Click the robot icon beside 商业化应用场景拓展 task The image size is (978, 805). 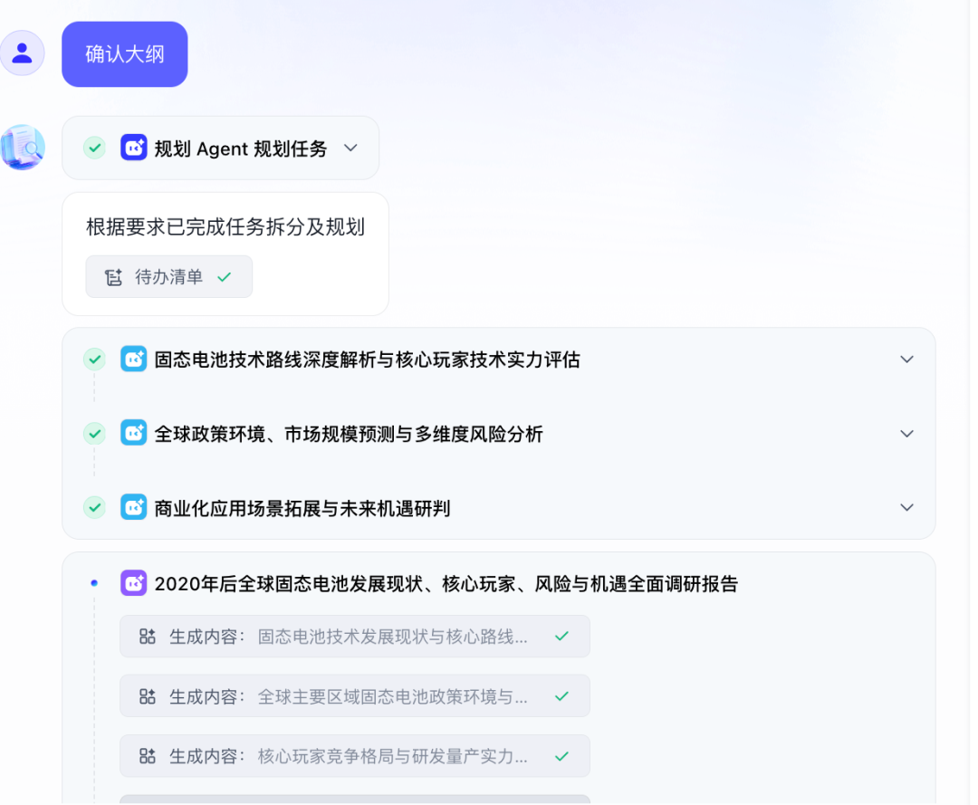tap(134, 508)
